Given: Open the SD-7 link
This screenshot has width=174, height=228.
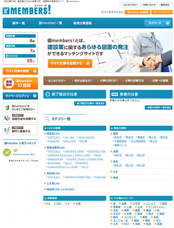Looking at the screenshot, I should (85, 167).
